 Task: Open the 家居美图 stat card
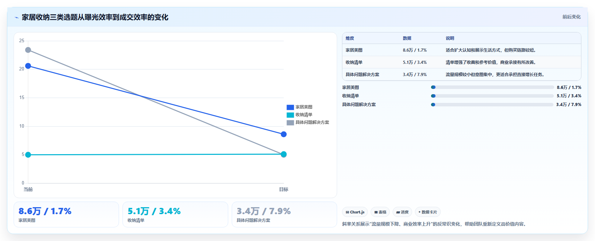(66, 214)
